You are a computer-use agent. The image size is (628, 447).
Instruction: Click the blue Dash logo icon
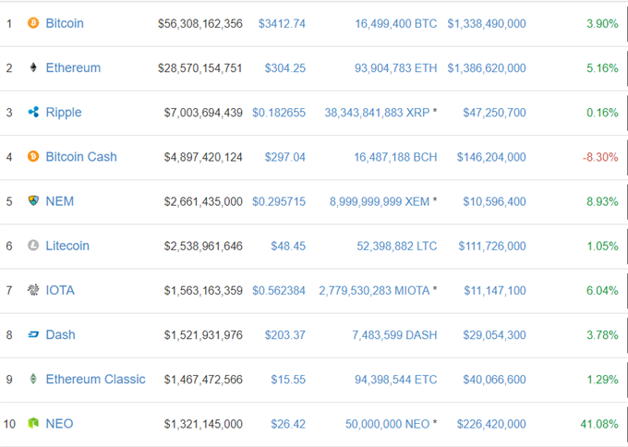pyautogui.click(x=33, y=334)
